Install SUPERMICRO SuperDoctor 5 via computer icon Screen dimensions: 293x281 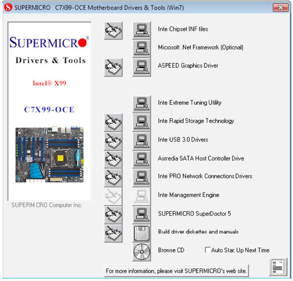click(142, 215)
